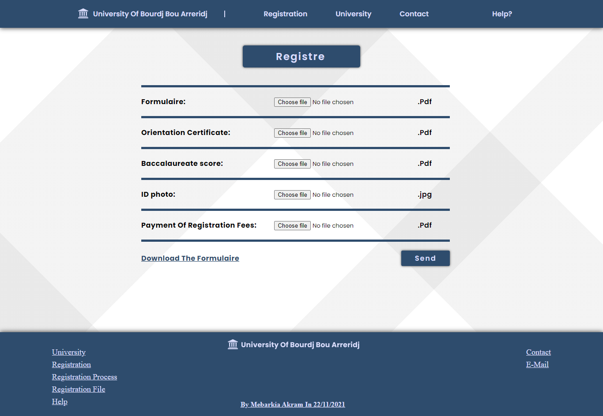This screenshot has width=603, height=416.
Task: Open the footer Registration link
Action: pos(72,364)
